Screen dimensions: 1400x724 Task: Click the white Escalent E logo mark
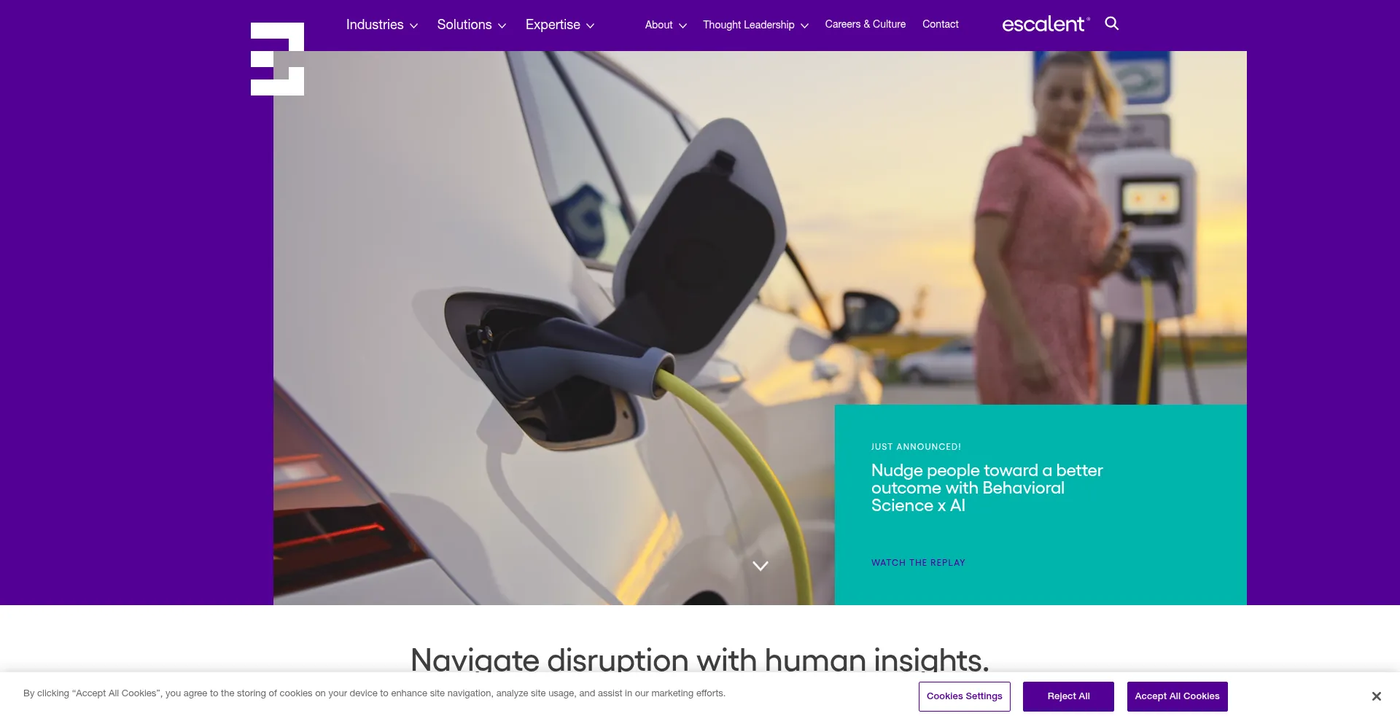pyautogui.click(x=277, y=59)
